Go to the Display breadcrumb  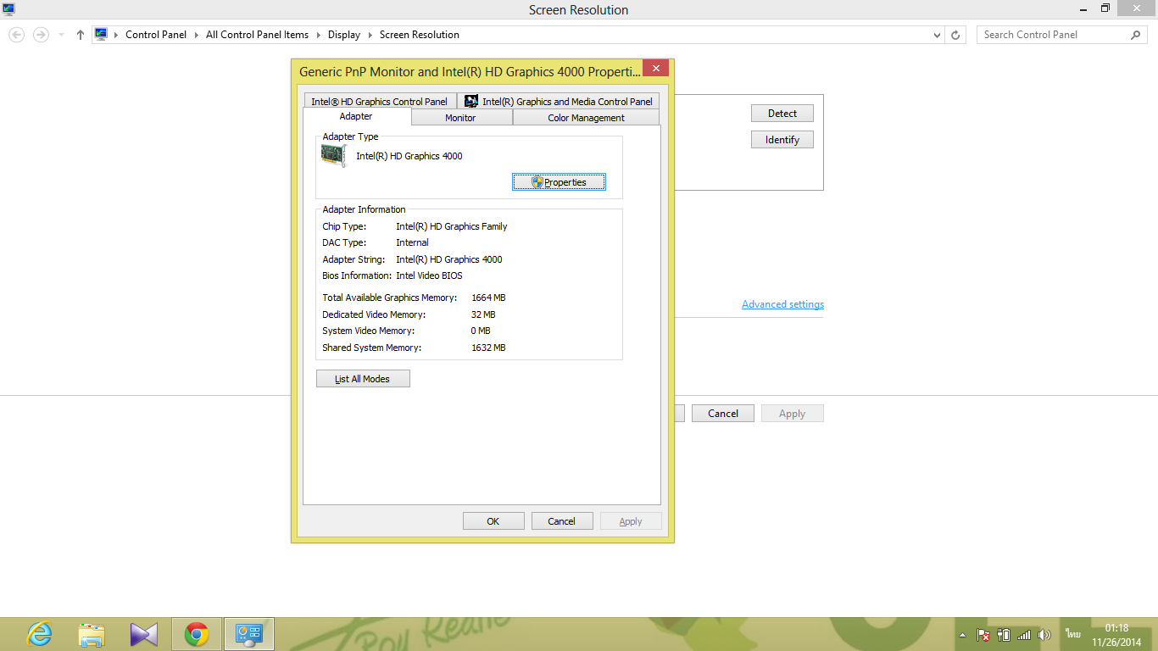pos(344,35)
